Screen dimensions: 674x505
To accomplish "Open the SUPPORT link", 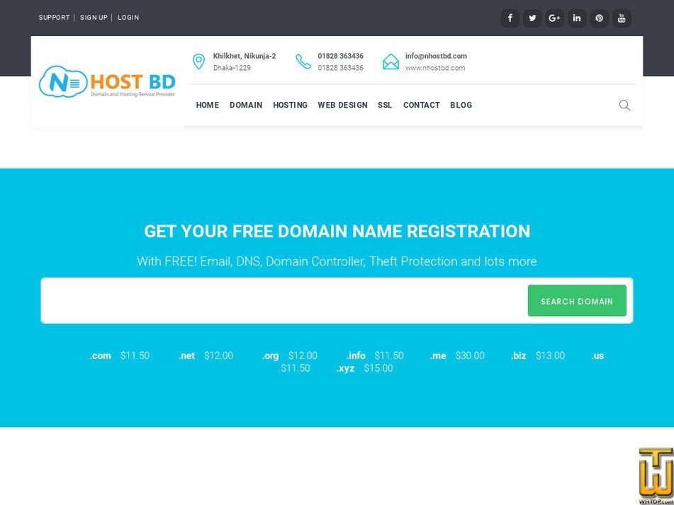I will point(54,17).
